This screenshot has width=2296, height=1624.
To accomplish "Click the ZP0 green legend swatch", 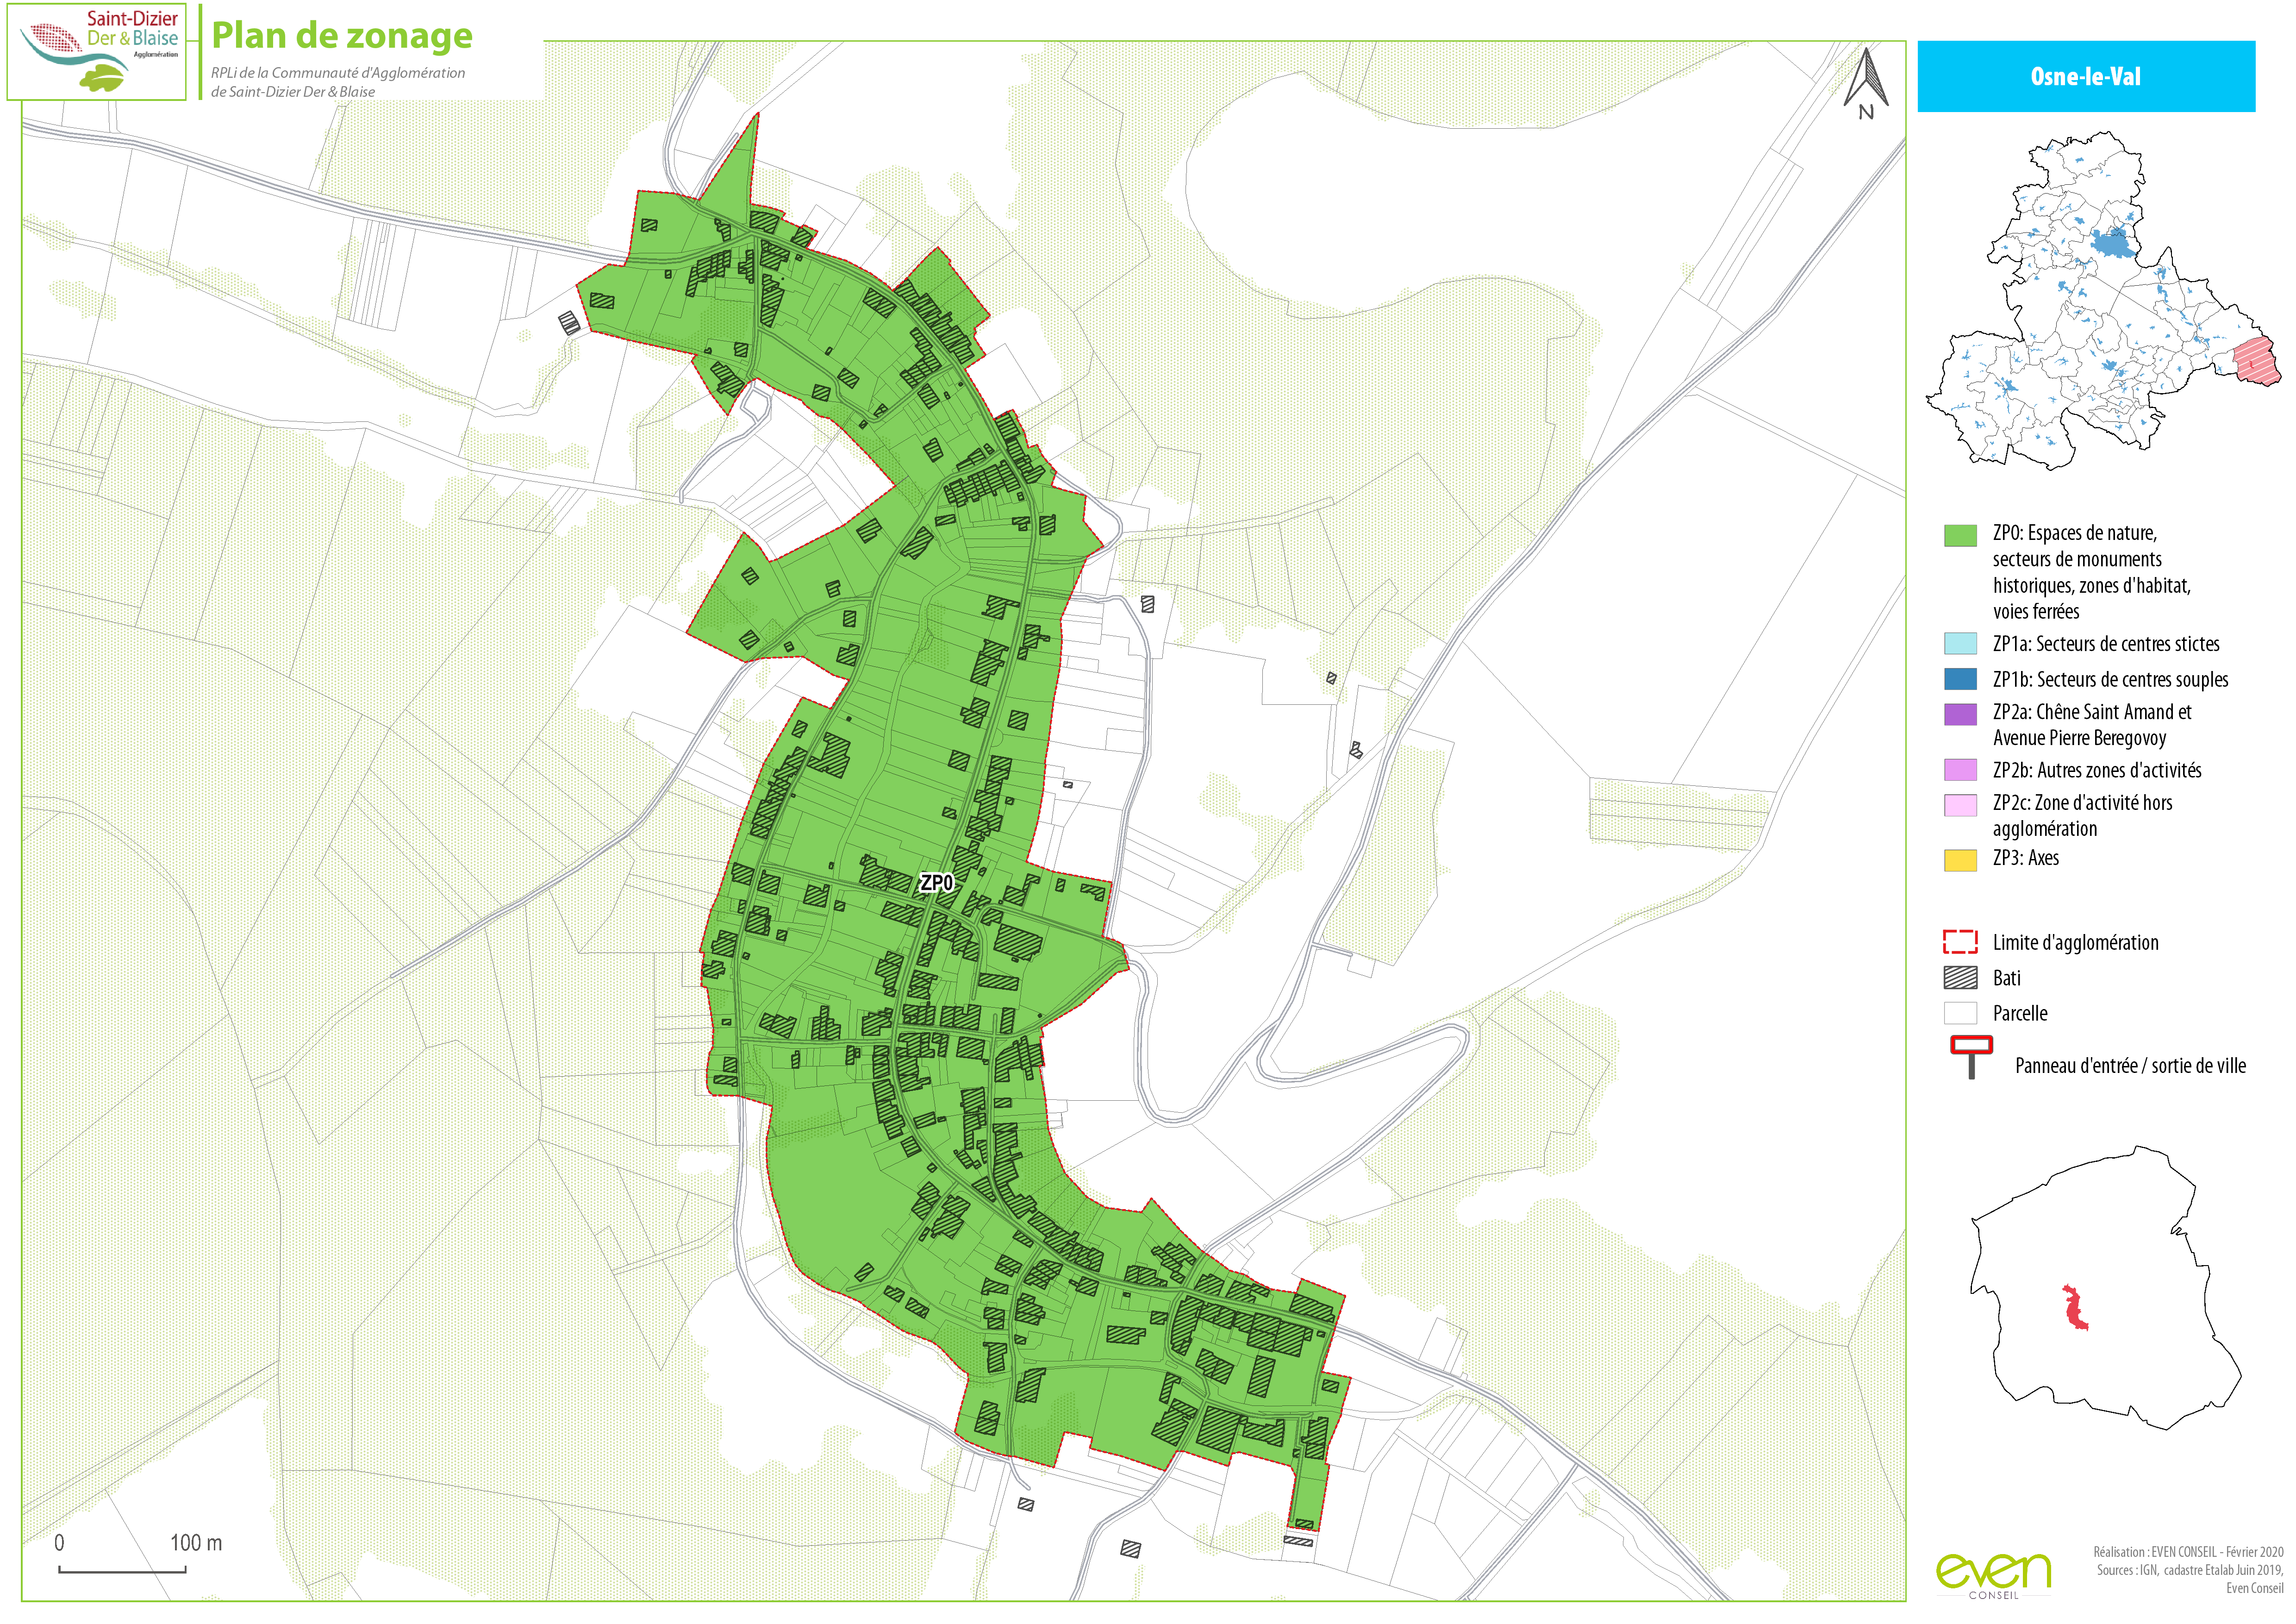I will (x=1960, y=535).
